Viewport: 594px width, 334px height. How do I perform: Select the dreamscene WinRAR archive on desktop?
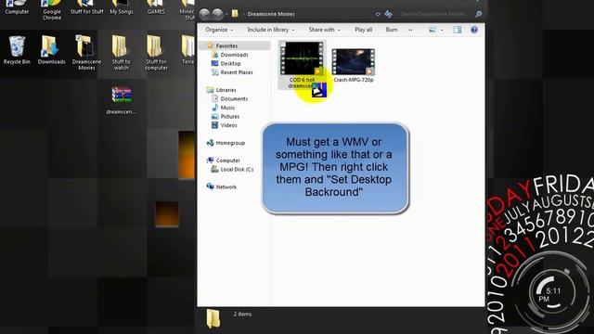click(x=122, y=100)
